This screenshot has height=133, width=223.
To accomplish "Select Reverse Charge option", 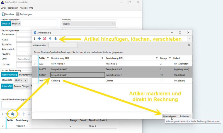I will pos(21,86).
